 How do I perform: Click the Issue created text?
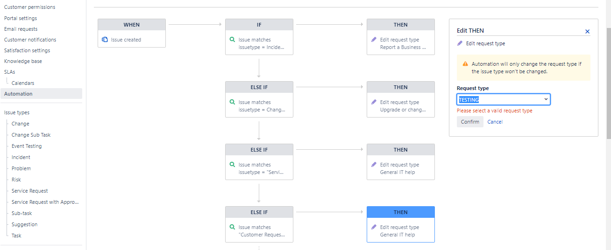click(126, 40)
